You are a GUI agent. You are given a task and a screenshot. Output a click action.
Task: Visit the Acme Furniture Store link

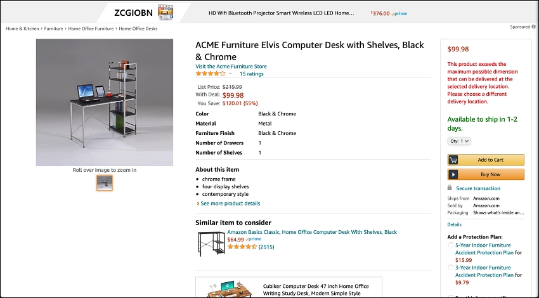coord(231,67)
